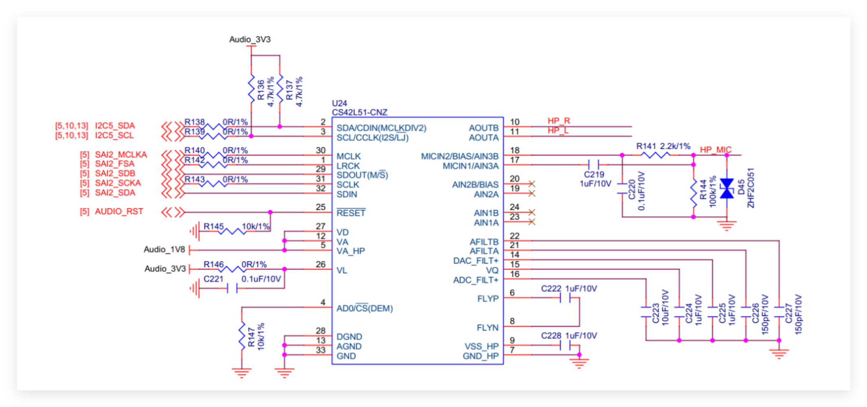This screenshot has width=867, height=407.
Task: Click the LRCK pin name
Action: (348, 166)
